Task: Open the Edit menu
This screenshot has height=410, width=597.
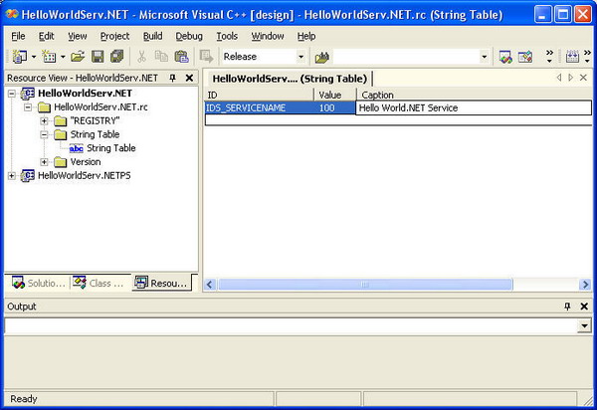Action: [46, 36]
